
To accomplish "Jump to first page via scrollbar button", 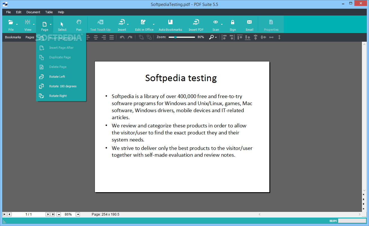I will 364,194.
